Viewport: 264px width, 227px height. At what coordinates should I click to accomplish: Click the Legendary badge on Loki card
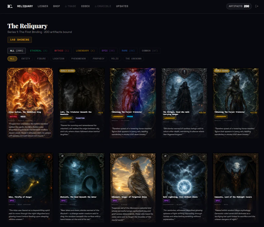tap(67, 118)
